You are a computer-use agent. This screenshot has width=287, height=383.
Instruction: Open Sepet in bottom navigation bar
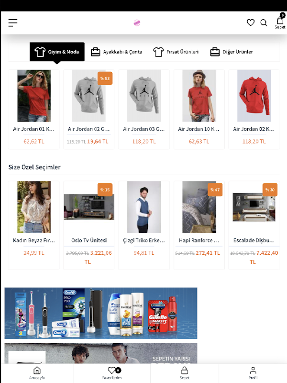(x=184, y=373)
